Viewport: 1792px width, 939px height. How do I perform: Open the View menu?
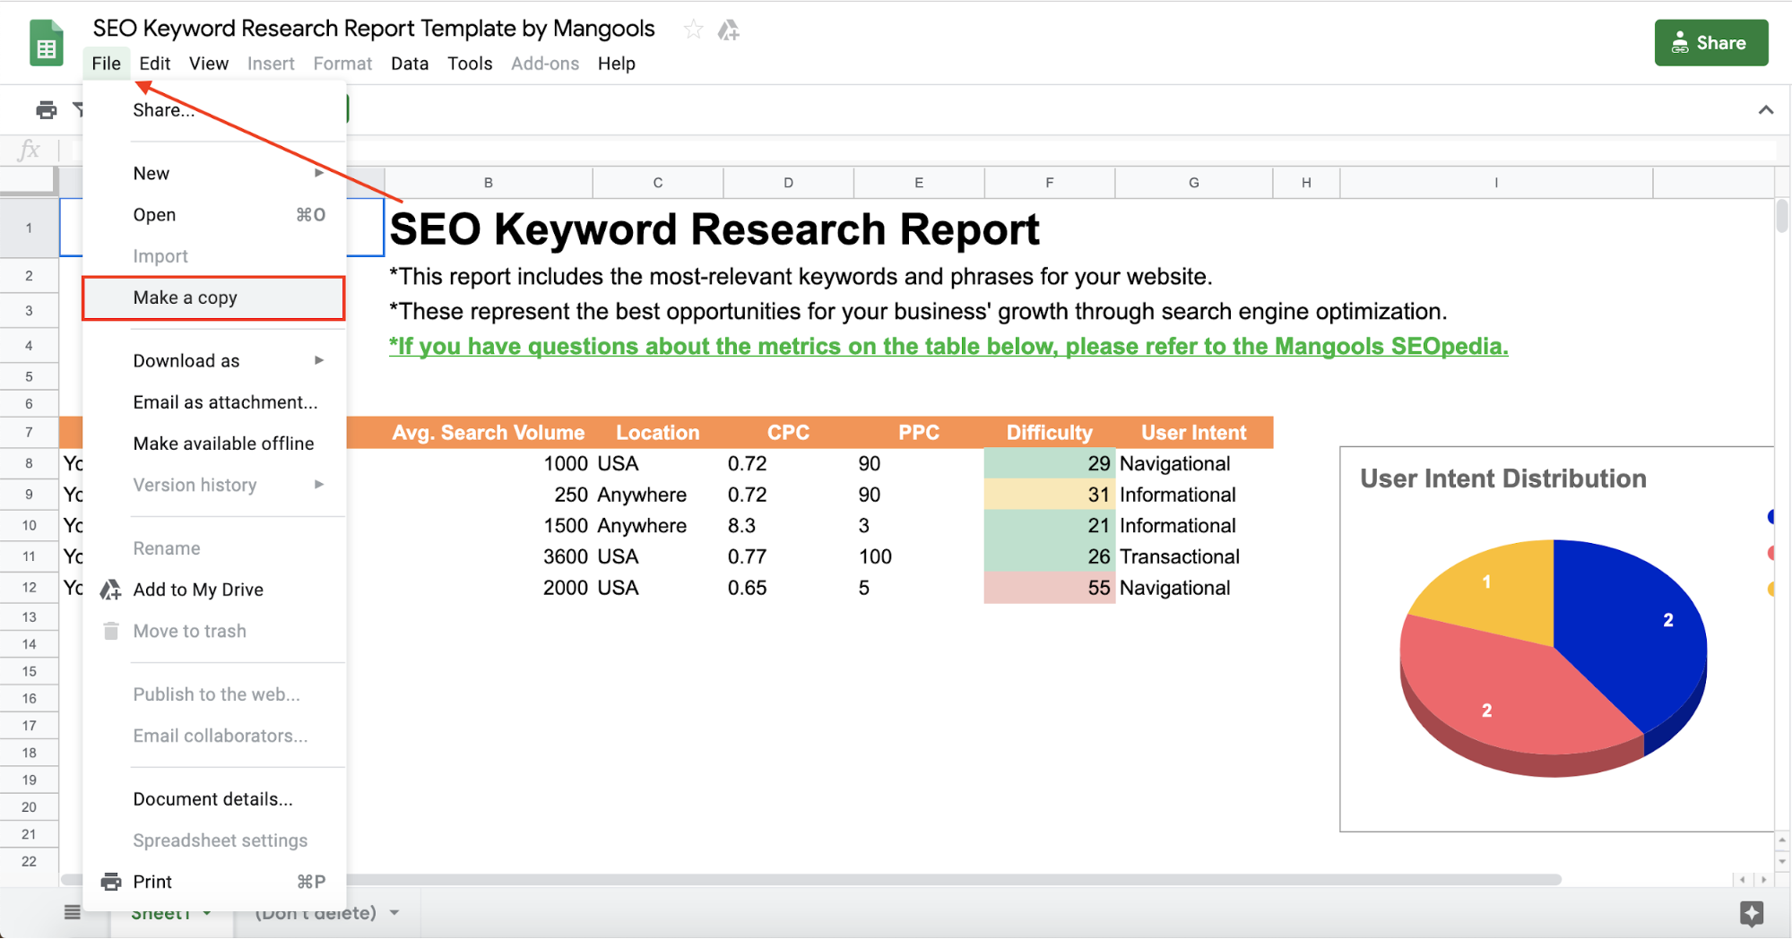click(x=208, y=64)
